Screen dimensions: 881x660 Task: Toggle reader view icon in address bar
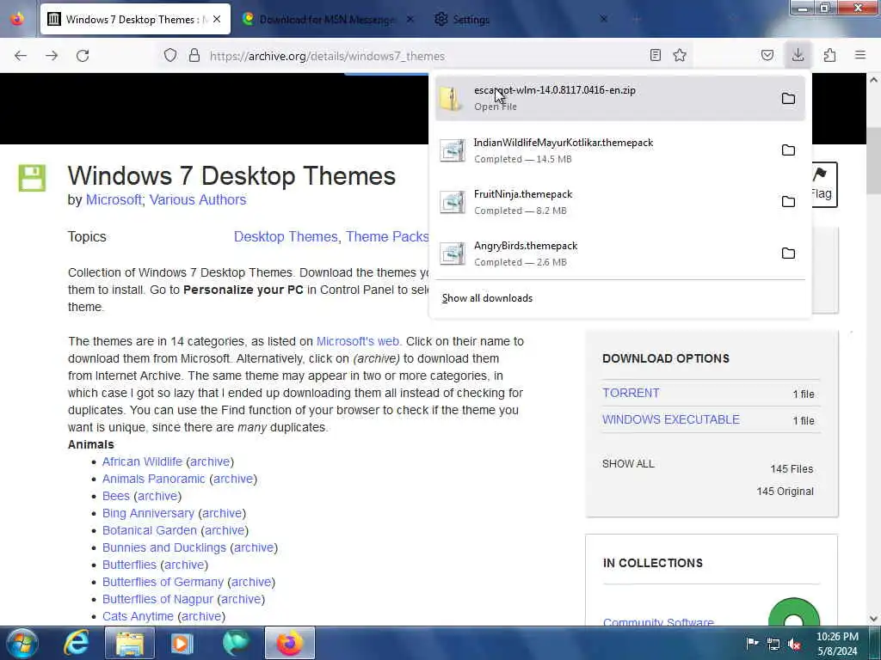pyautogui.click(x=655, y=55)
